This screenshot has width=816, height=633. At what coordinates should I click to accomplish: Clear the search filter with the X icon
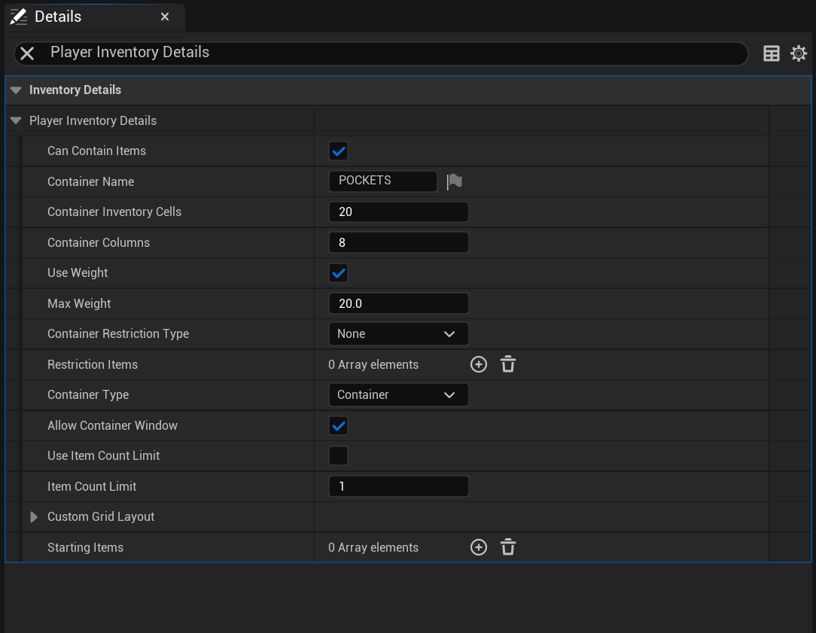point(27,53)
